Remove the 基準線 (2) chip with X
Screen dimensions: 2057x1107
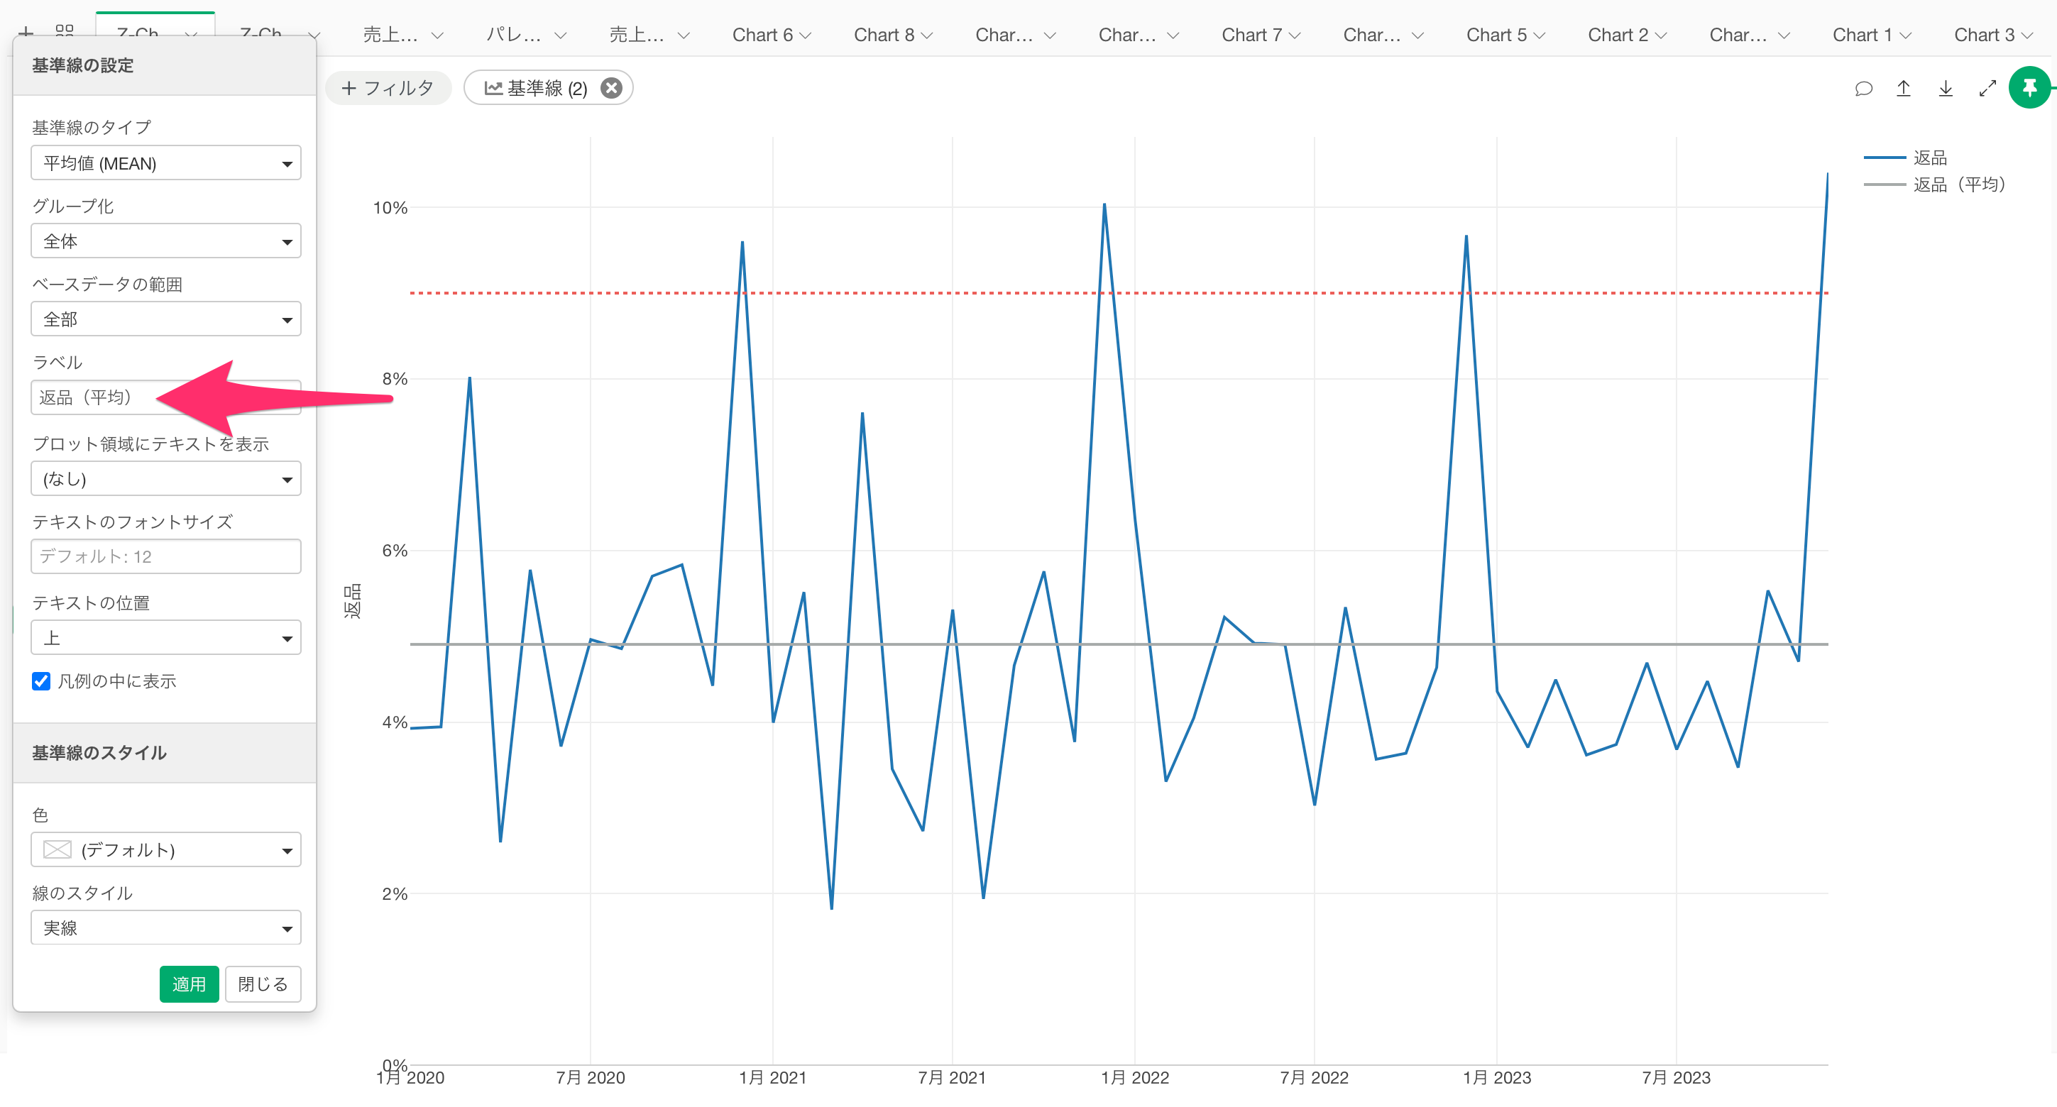coord(612,88)
